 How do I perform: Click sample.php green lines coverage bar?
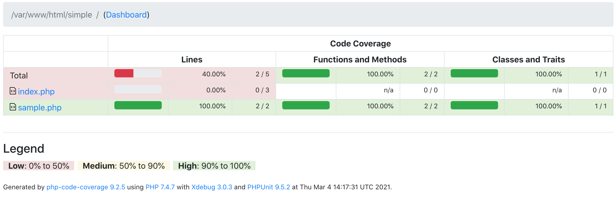[x=138, y=105]
